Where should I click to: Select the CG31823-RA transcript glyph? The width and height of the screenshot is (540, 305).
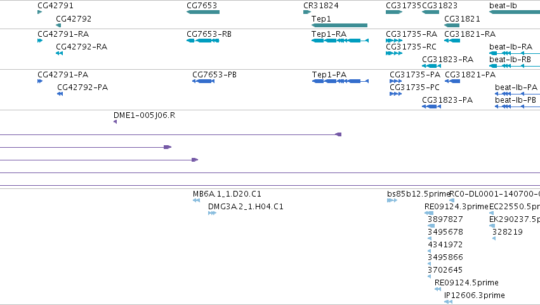[x=431, y=66]
